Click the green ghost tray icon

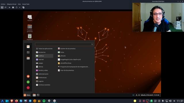(152, 101)
